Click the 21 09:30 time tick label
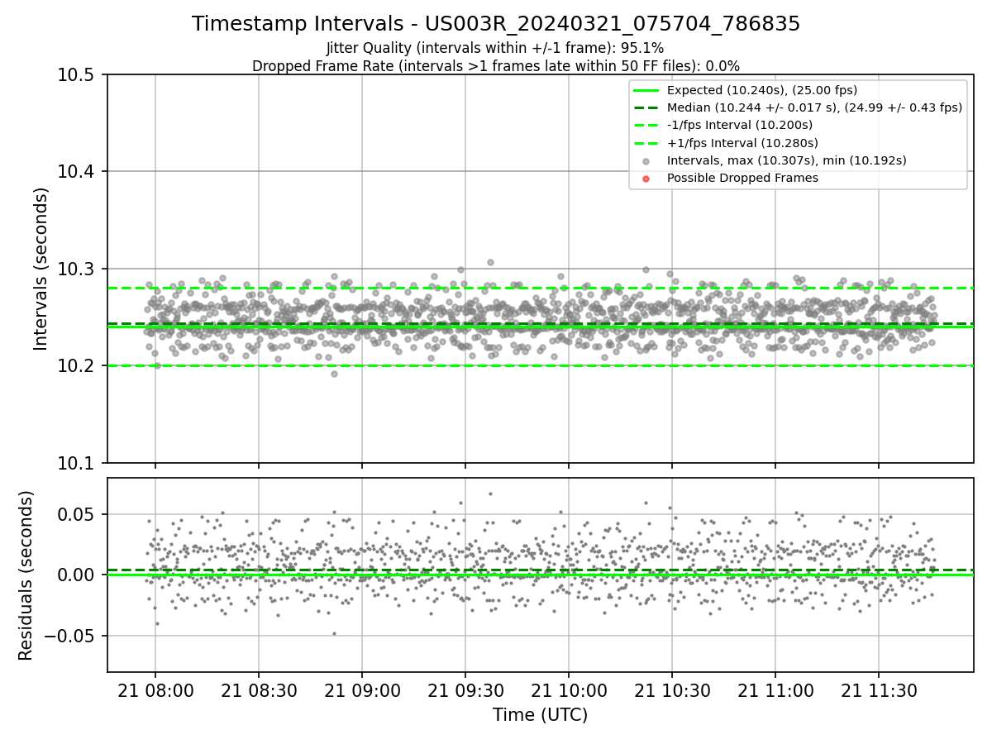 465,690
